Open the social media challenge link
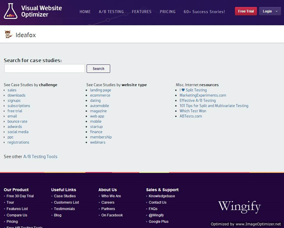Viewport: 284px width, 228px height. pyautogui.click(x=18, y=132)
